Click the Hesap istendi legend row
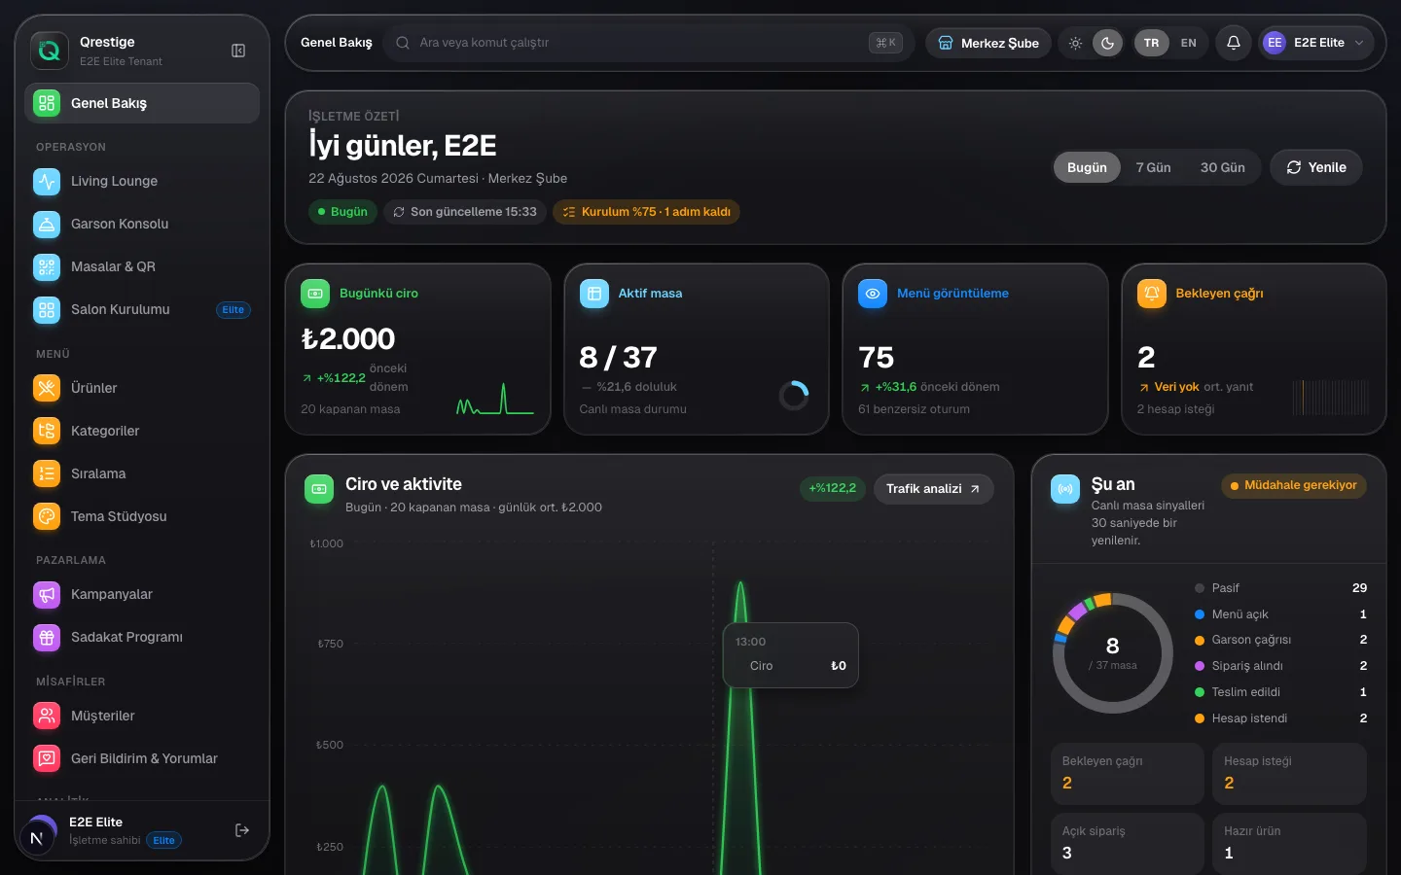 pyautogui.click(x=1280, y=718)
